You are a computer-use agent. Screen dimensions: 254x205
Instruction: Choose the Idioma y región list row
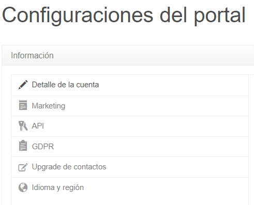tap(130, 187)
